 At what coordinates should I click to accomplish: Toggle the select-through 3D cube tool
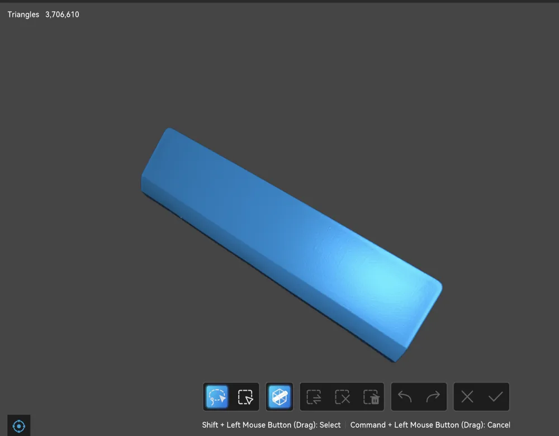click(x=279, y=396)
